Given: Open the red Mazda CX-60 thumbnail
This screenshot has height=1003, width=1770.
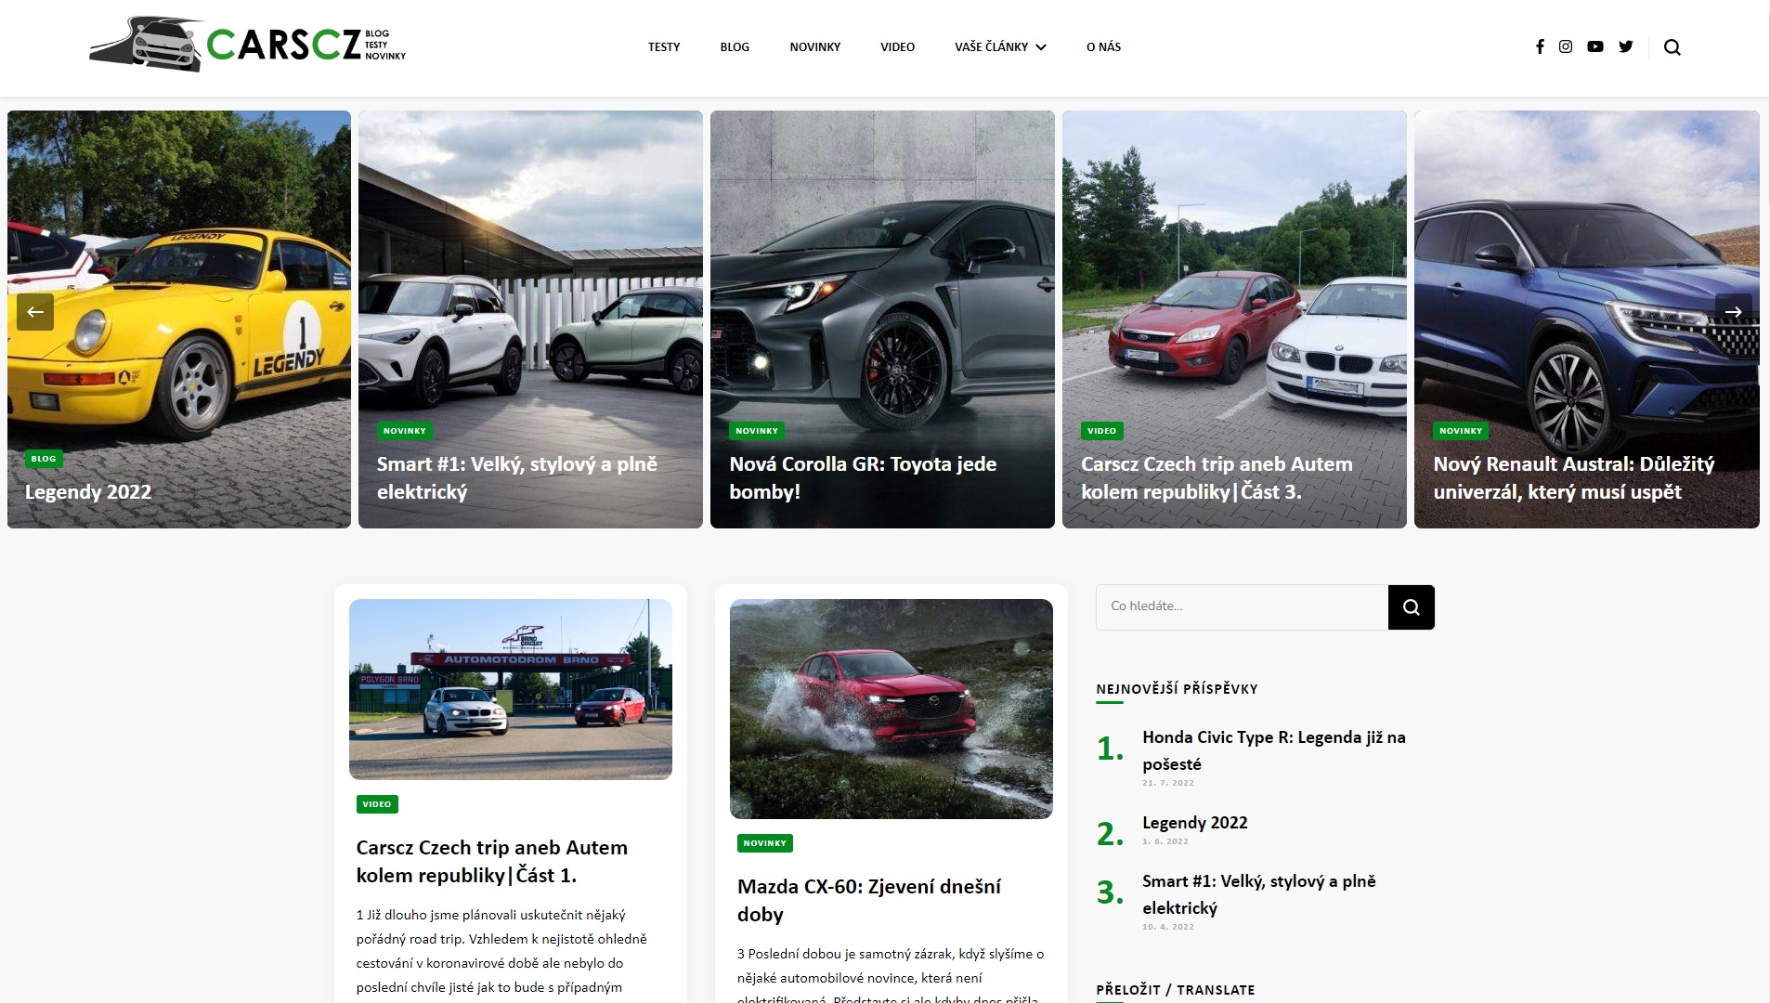Looking at the screenshot, I should pos(892,709).
